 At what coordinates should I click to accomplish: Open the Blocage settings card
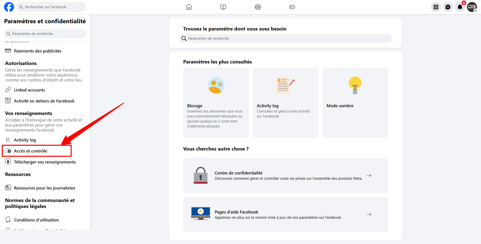[x=216, y=103]
